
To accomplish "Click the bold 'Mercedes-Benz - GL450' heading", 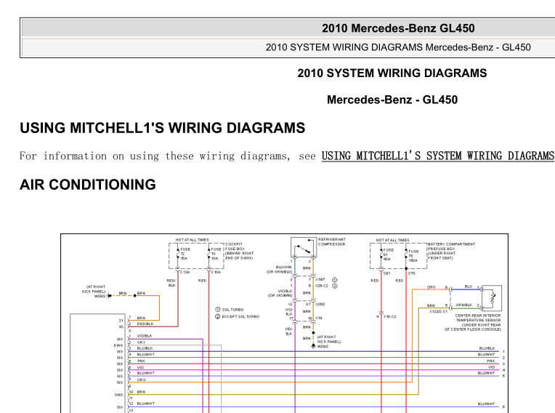I will [392, 100].
